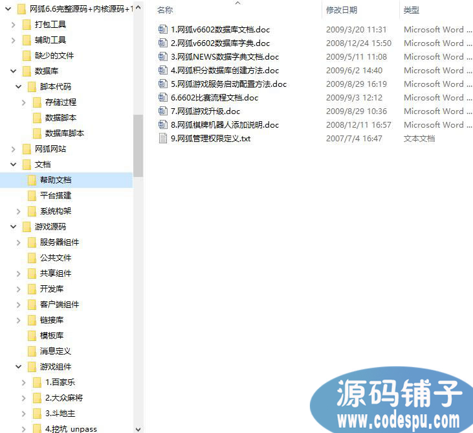
Task: Click the 网狐网站 folder icon
Action: (27, 149)
